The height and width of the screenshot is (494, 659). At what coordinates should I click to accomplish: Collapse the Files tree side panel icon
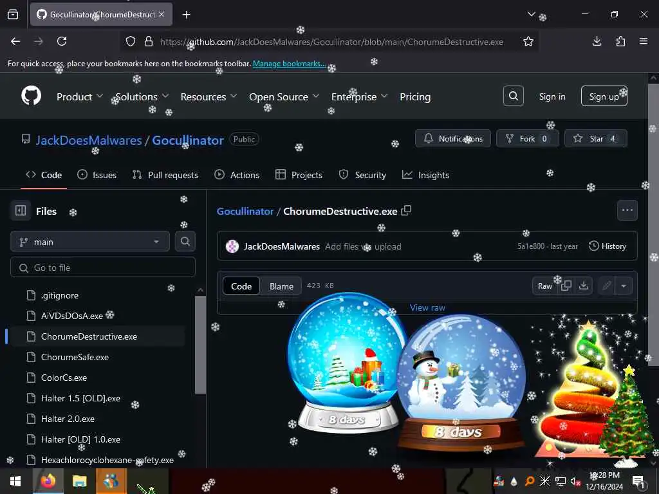[21, 210]
